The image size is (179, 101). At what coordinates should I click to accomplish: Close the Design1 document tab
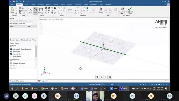pyautogui.click(x=46, y=81)
